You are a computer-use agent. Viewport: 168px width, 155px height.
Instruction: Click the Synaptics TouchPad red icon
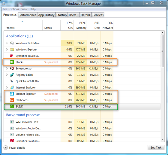[x=12, y=56]
